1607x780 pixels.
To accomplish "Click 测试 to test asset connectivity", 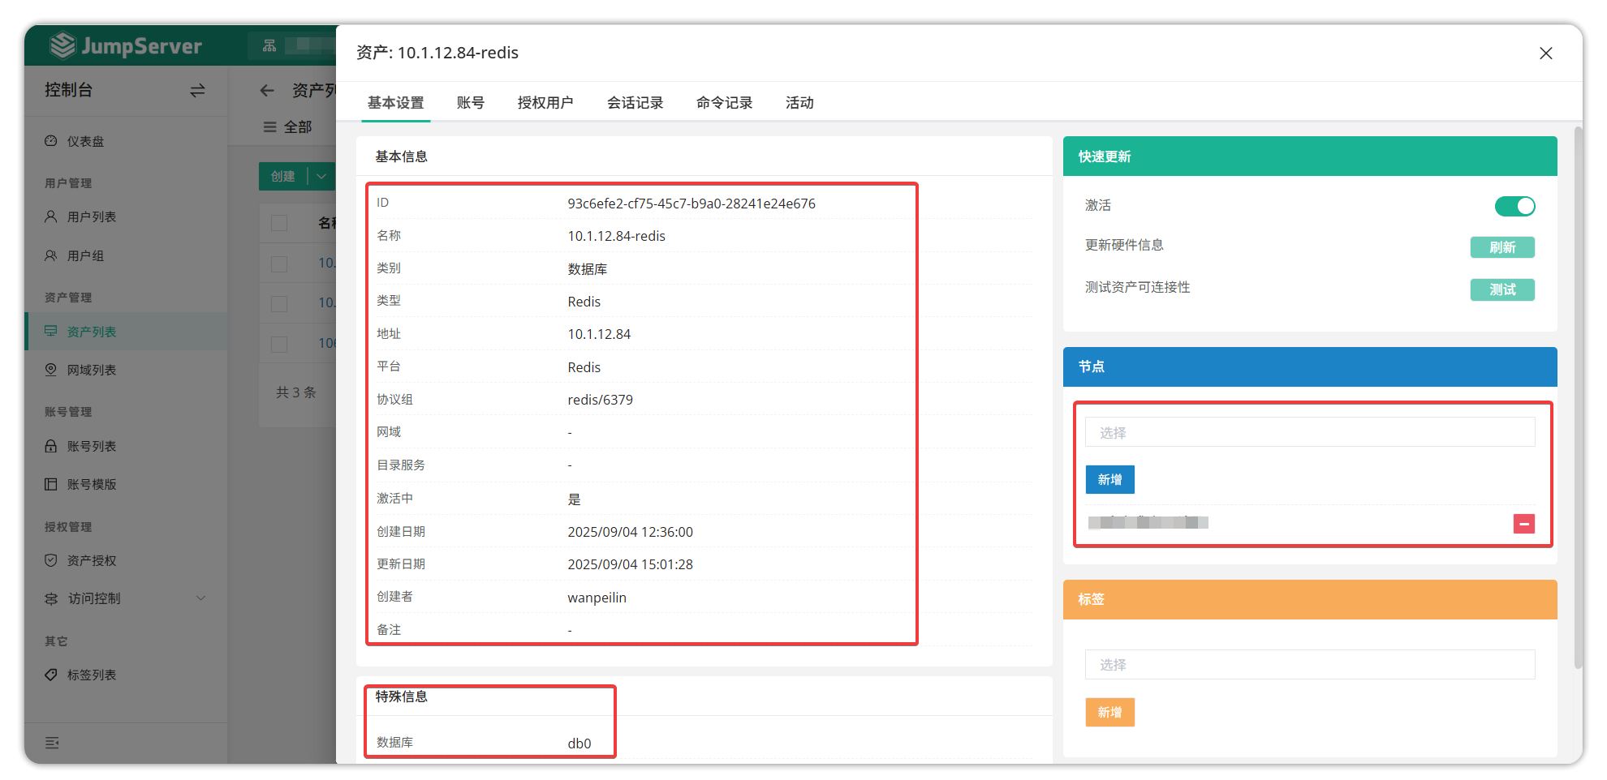I will click(x=1501, y=289).
